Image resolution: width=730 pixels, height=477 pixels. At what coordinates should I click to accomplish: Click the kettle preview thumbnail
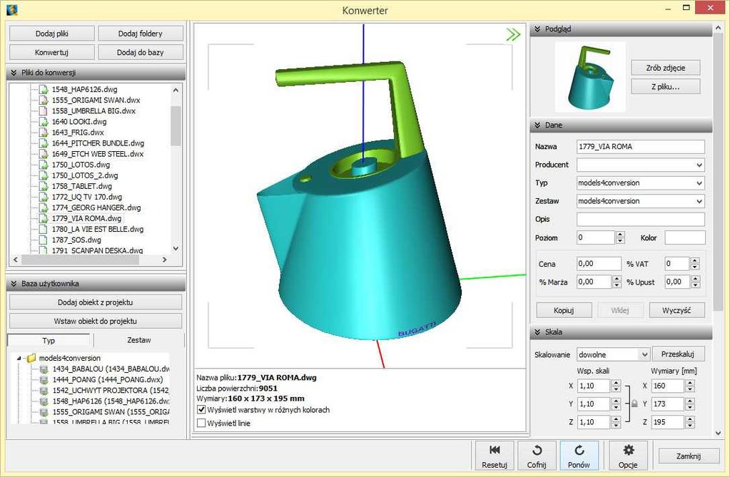pyautogui.click(x=590, y=77)
